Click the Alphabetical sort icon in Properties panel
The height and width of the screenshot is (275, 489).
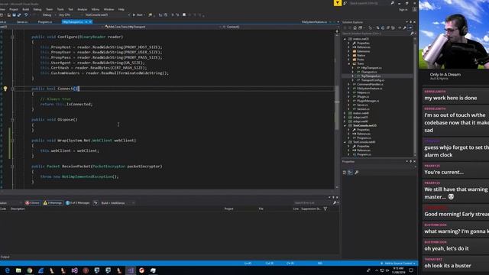pyautogui.click(x=350, y=173)
